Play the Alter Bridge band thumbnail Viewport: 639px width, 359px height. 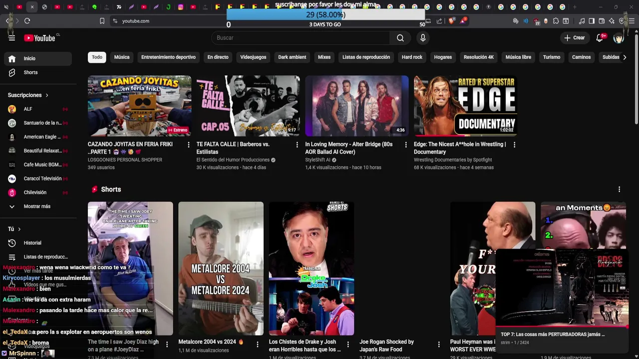click(x=357, y=106)
